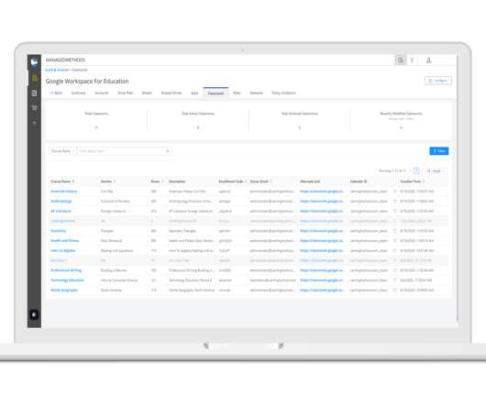Click the Alternate Link column header
Viewport: 486px width, 405px height.
pyautogui.click(x=310, y=181)
